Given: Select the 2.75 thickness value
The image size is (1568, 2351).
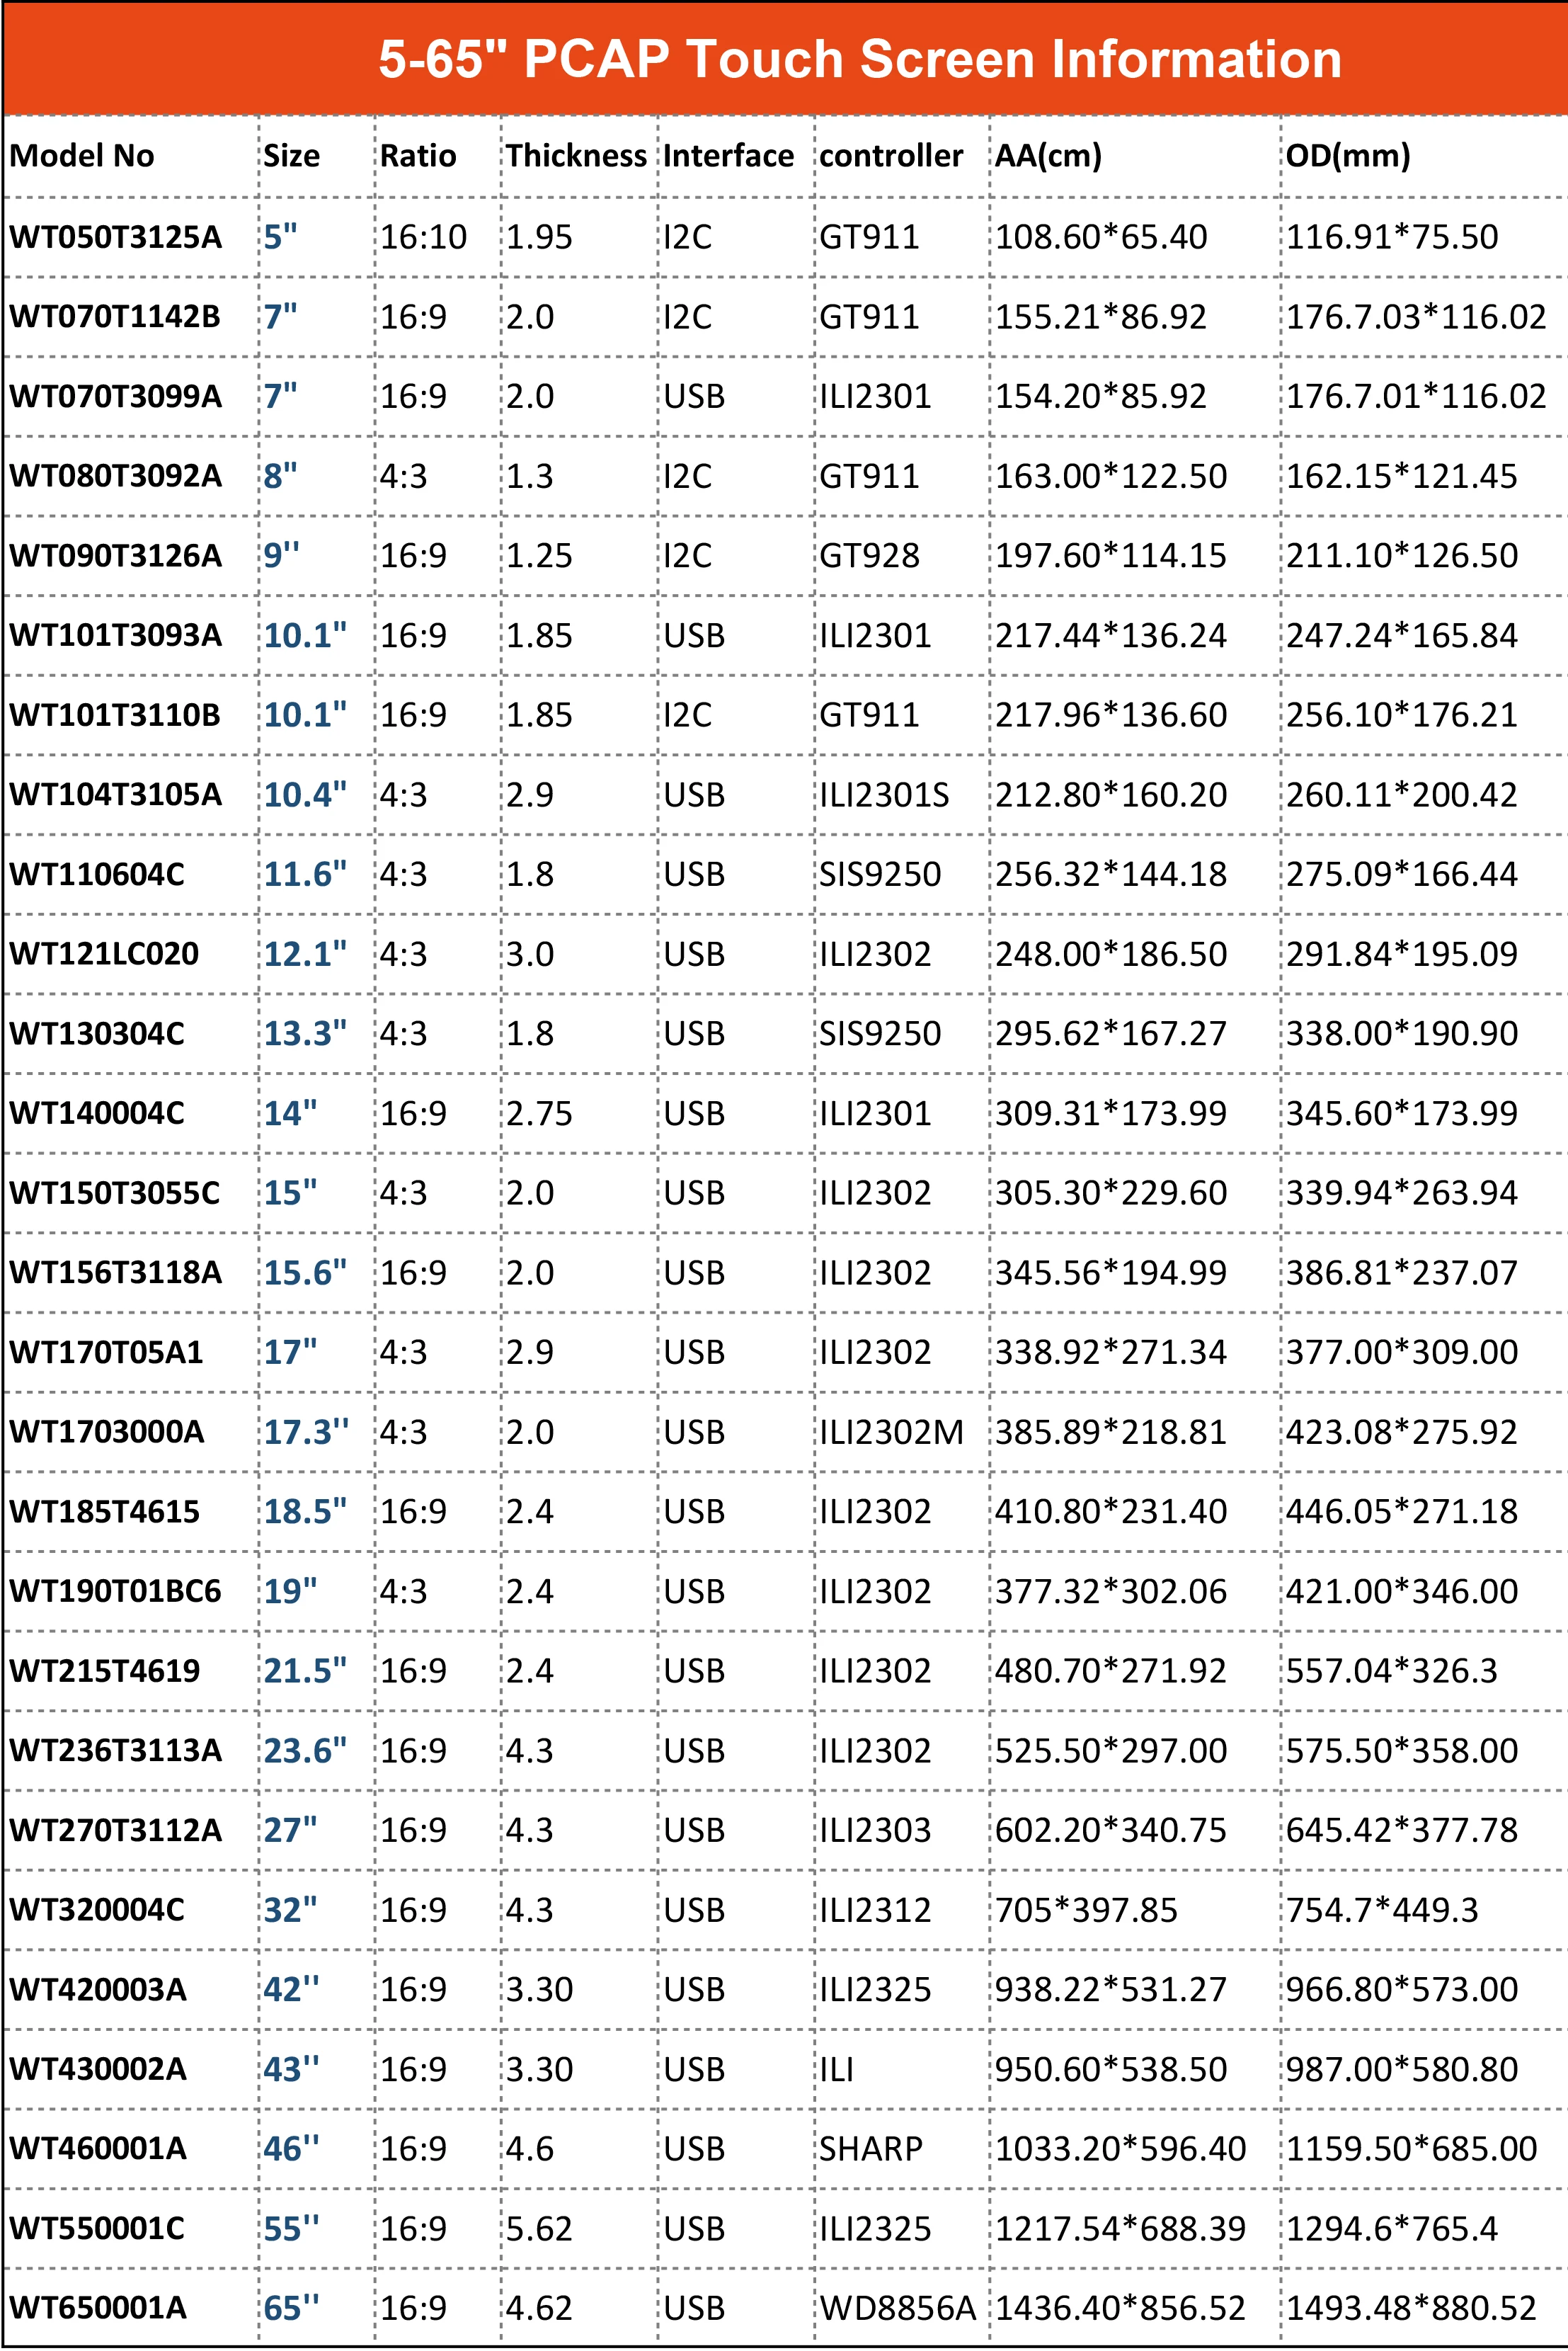Looking at the screenshot, I should (x=539, y=1113).
